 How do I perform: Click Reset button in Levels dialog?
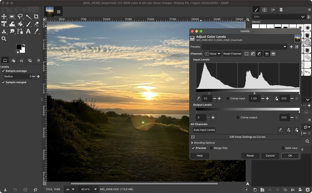pyautogui.click(x=250, y=156)
